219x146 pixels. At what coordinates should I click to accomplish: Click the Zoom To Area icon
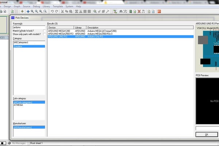click(45, 11)
